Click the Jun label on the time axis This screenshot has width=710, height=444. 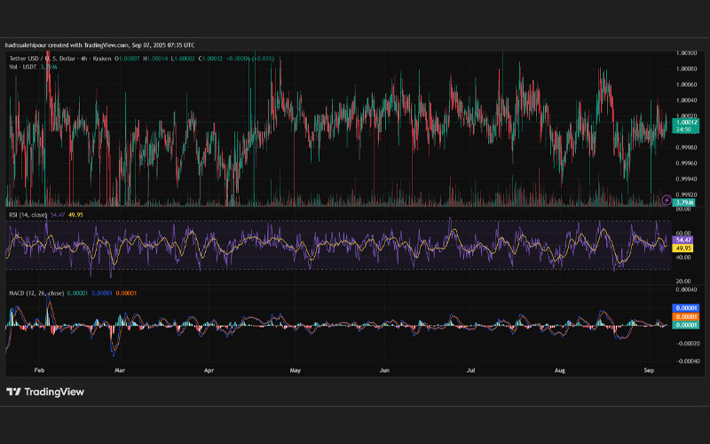coord(384,370)
